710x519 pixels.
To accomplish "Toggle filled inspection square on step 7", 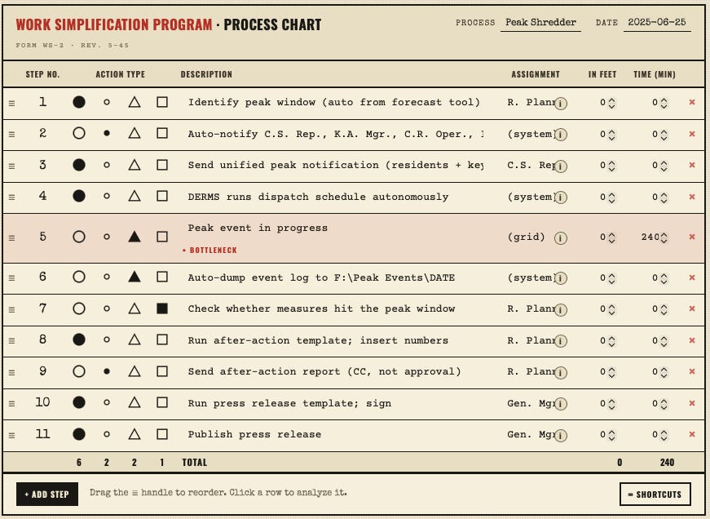I will [x=162, y=308].
